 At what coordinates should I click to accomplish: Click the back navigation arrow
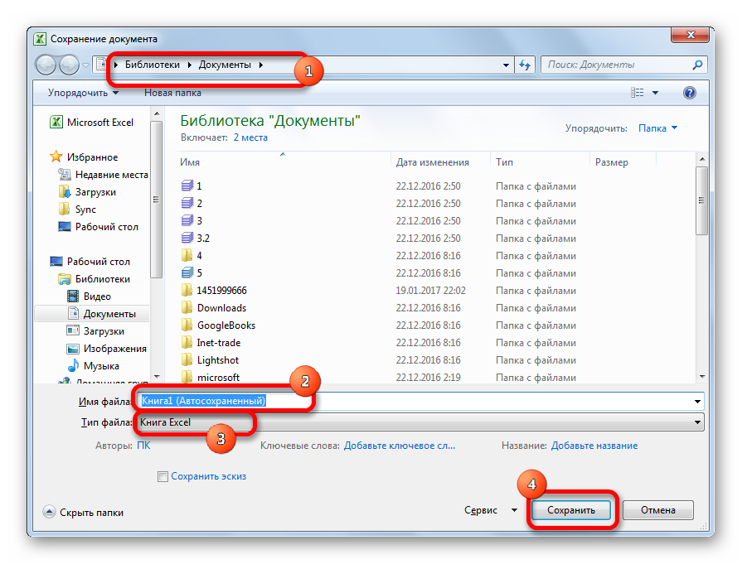(x=46, y=65)
